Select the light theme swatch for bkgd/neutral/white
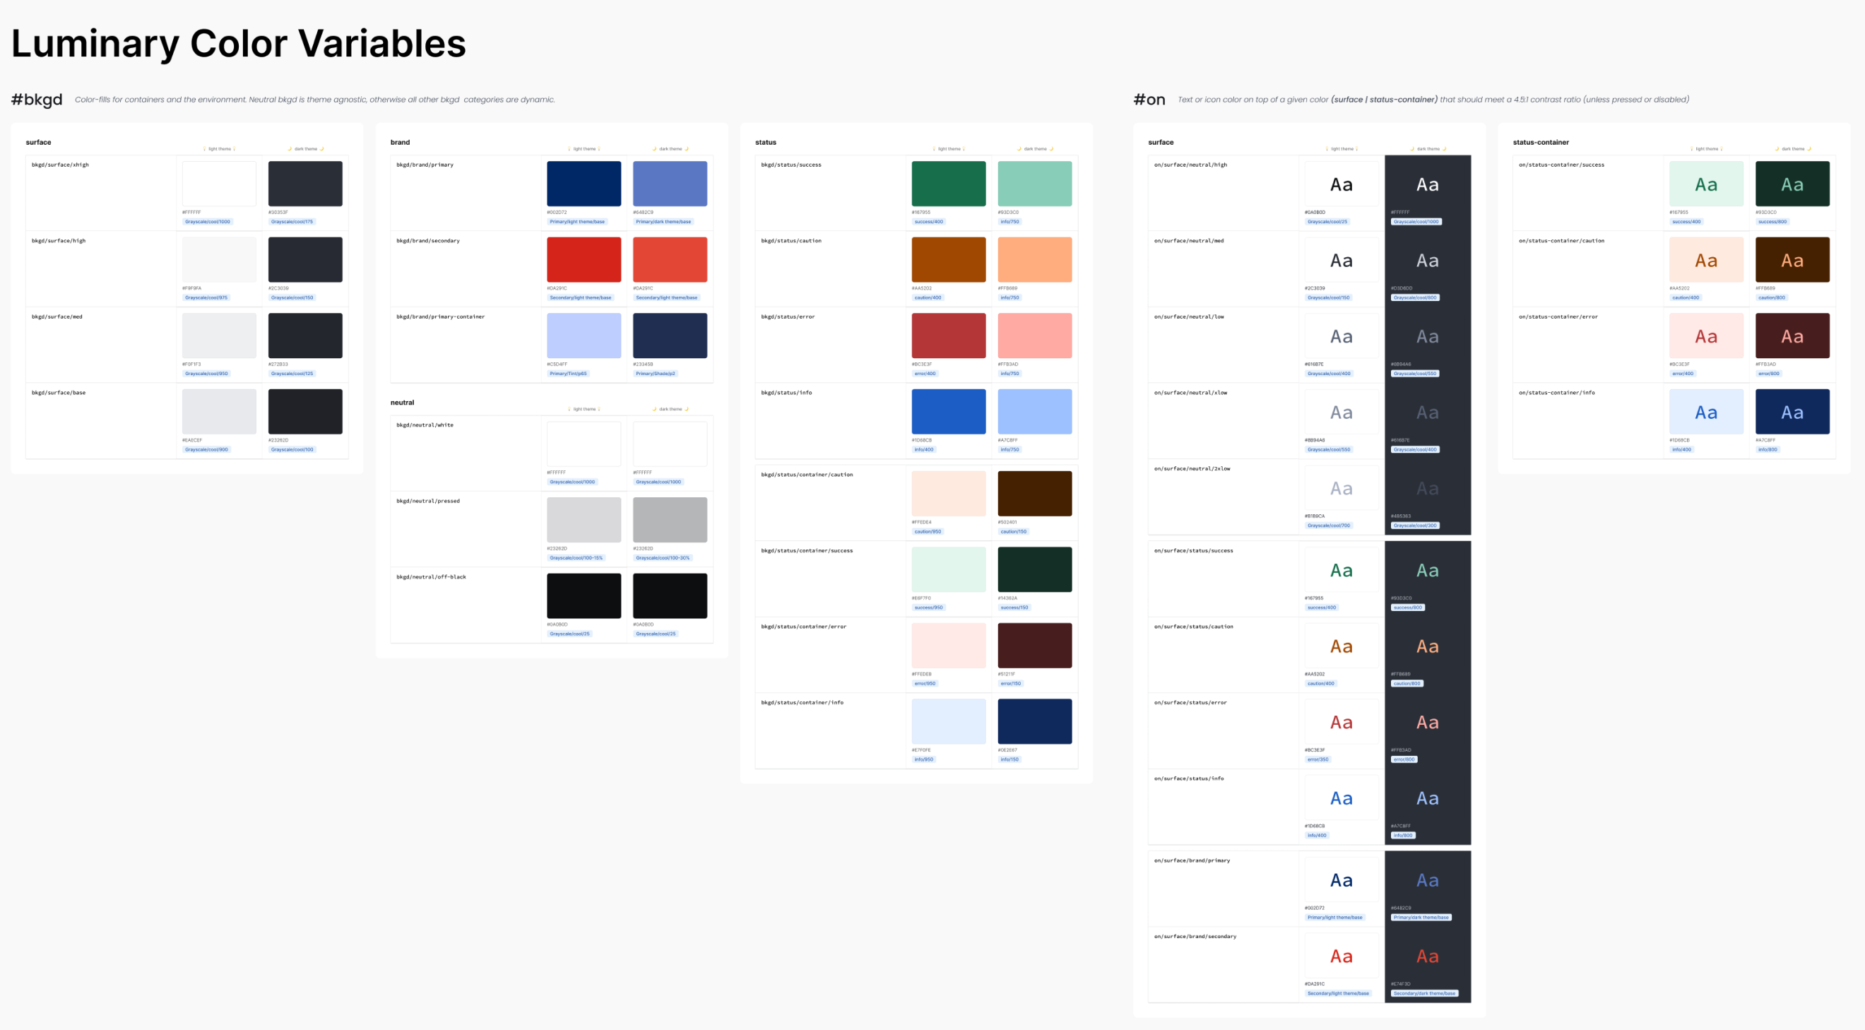 pos(584,444)
